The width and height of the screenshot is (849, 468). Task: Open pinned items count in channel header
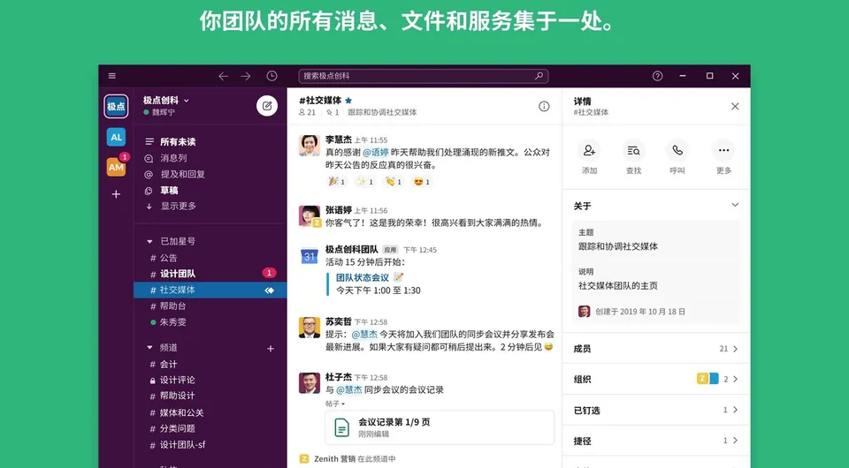(x=333, y=112)
